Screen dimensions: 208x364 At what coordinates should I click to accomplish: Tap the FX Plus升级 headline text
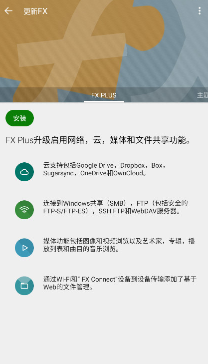coord(98,140)
